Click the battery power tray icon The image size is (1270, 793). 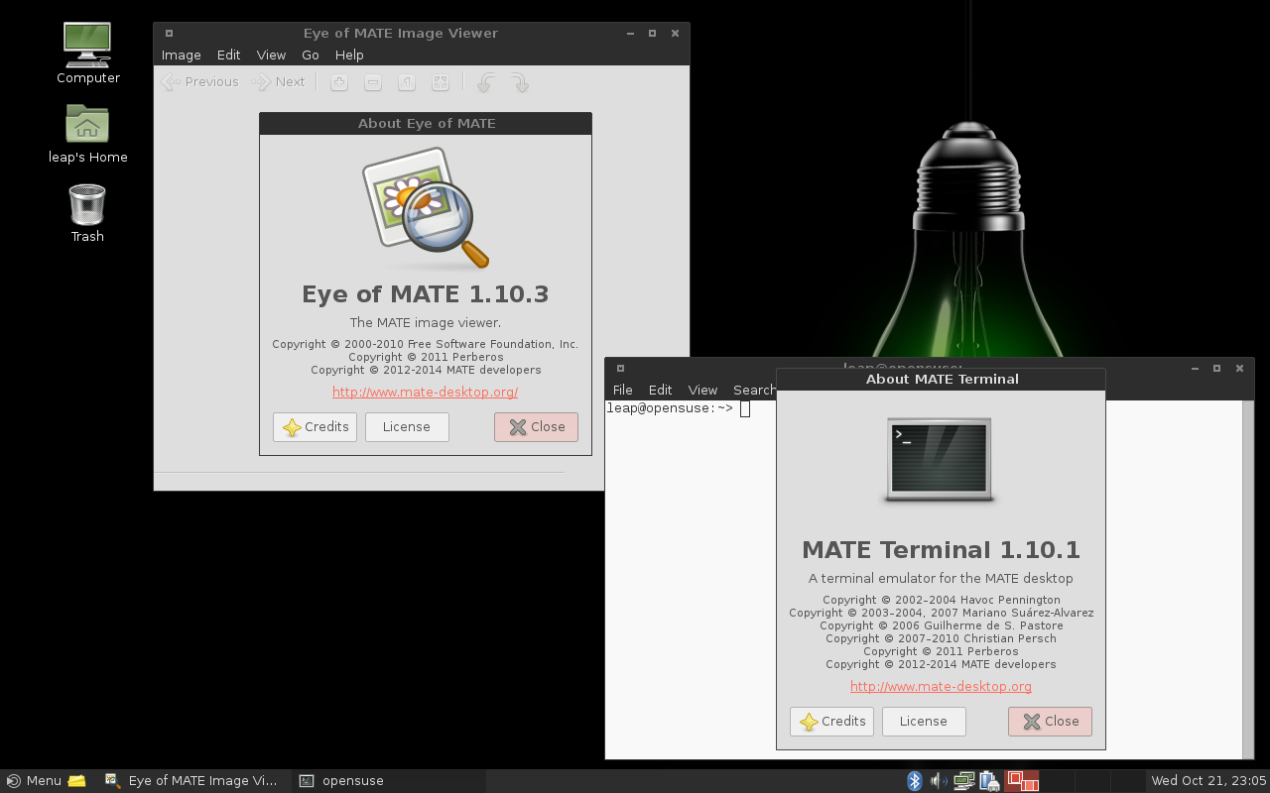988,781
